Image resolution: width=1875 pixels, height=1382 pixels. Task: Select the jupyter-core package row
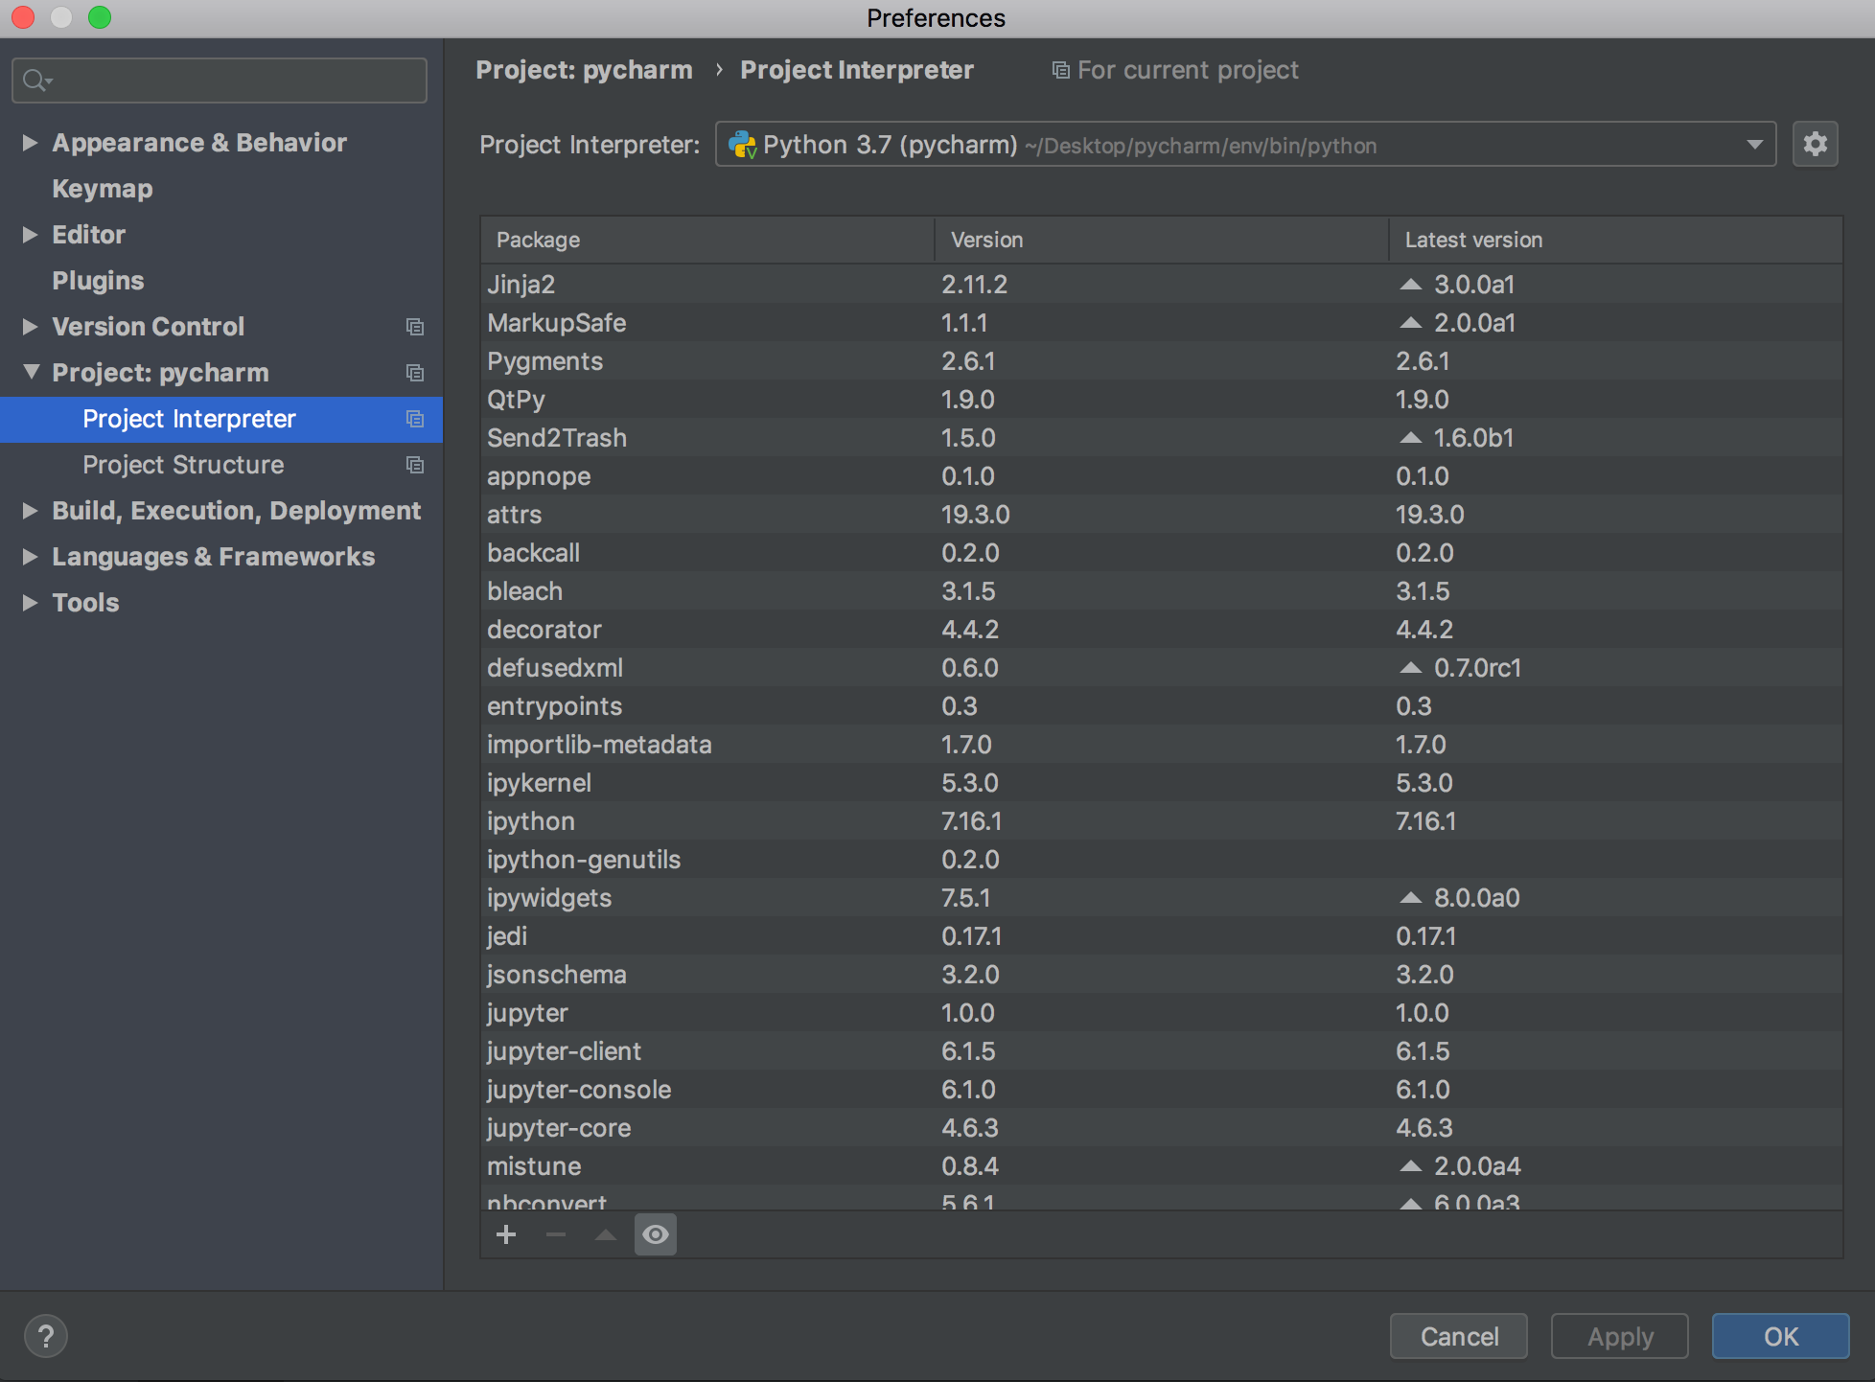(x=1162, y=1128)
